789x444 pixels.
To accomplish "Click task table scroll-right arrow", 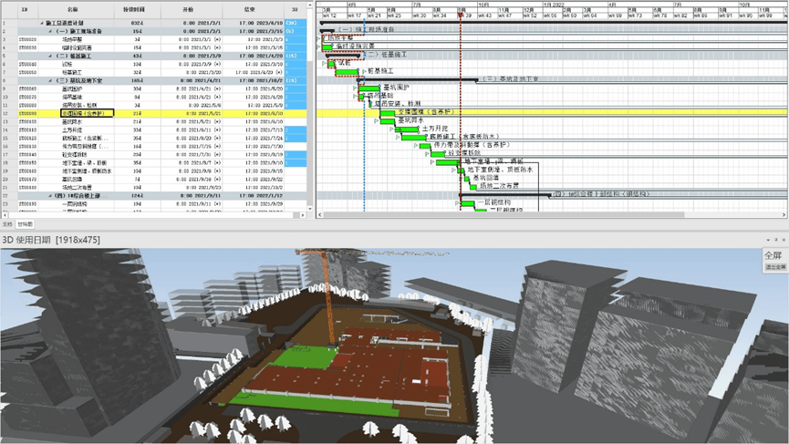I will pyautogui.click(x=303, y=215).
